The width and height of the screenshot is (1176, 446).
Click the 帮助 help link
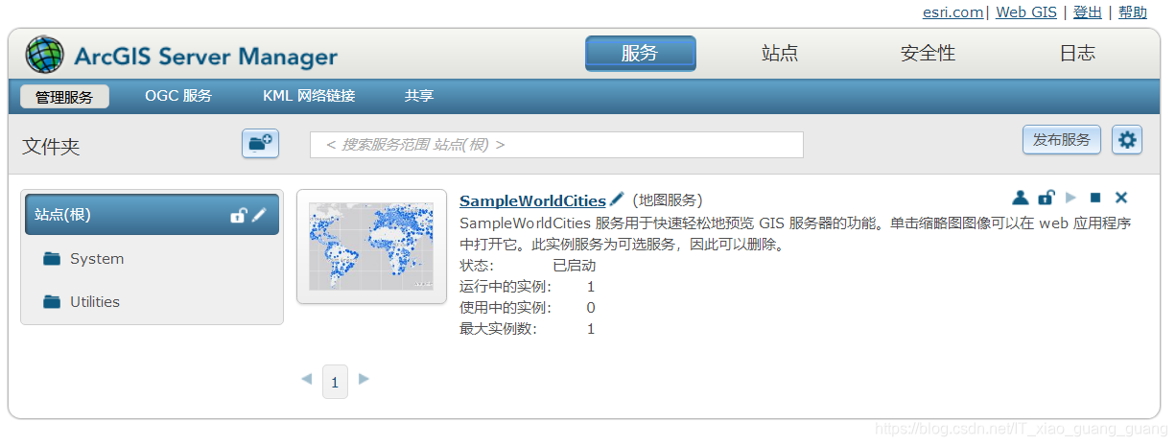coord(1133,12)
